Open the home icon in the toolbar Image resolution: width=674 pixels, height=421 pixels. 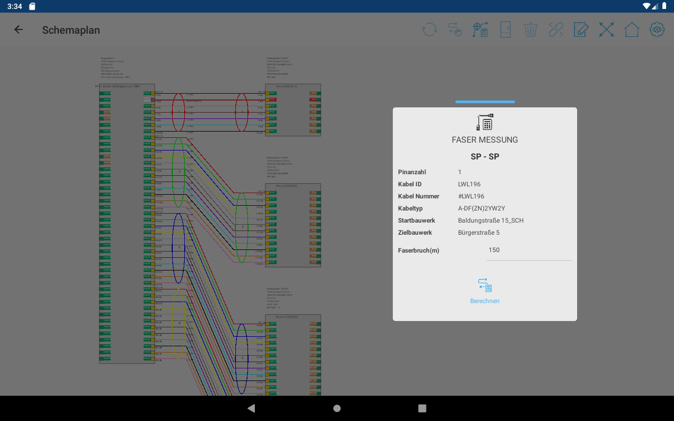pos(631,30)
